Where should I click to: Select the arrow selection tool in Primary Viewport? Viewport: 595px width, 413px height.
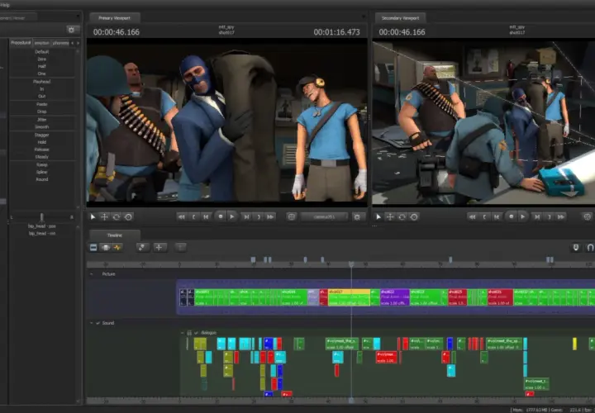point(93,217)
